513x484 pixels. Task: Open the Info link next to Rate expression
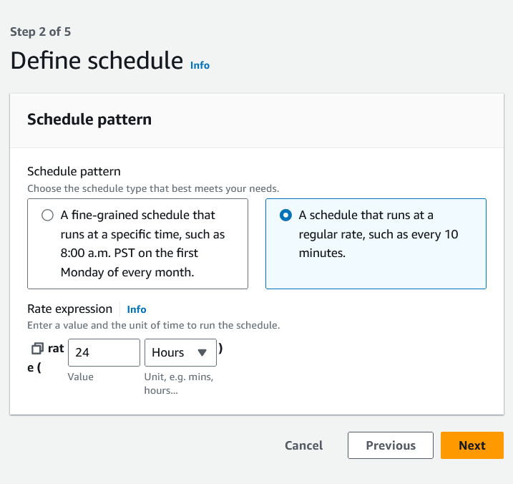137,309
